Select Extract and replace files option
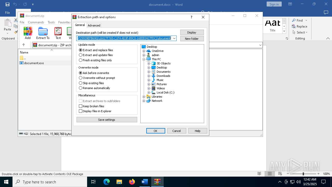332x187 pixels. tap(96, 50)
